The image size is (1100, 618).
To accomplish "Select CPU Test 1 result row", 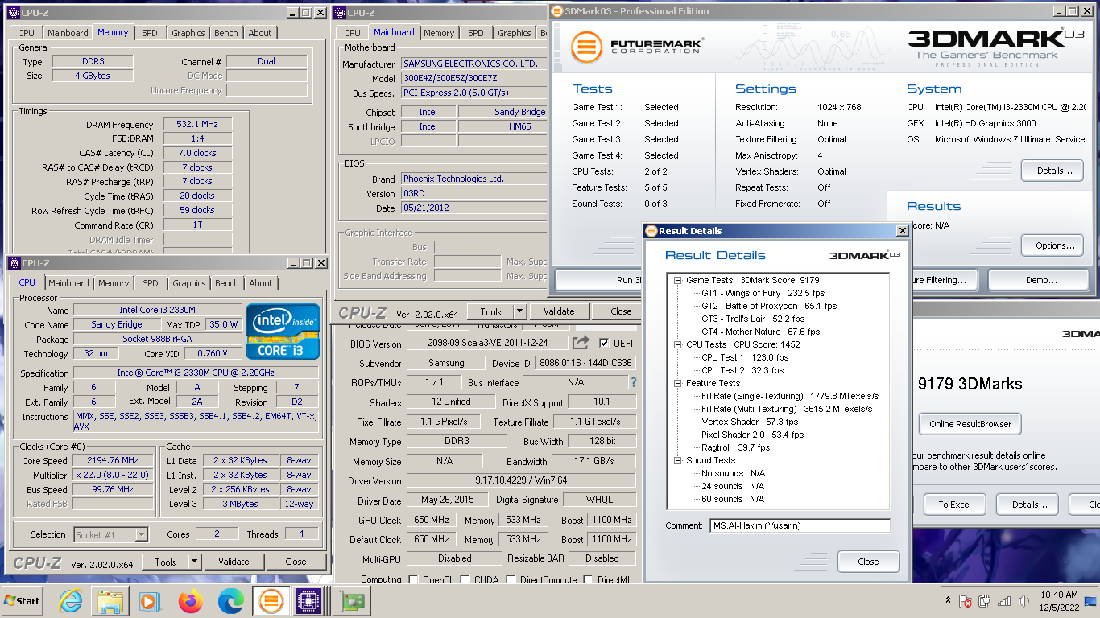I will pyautogui.click(x=745, y=357).
